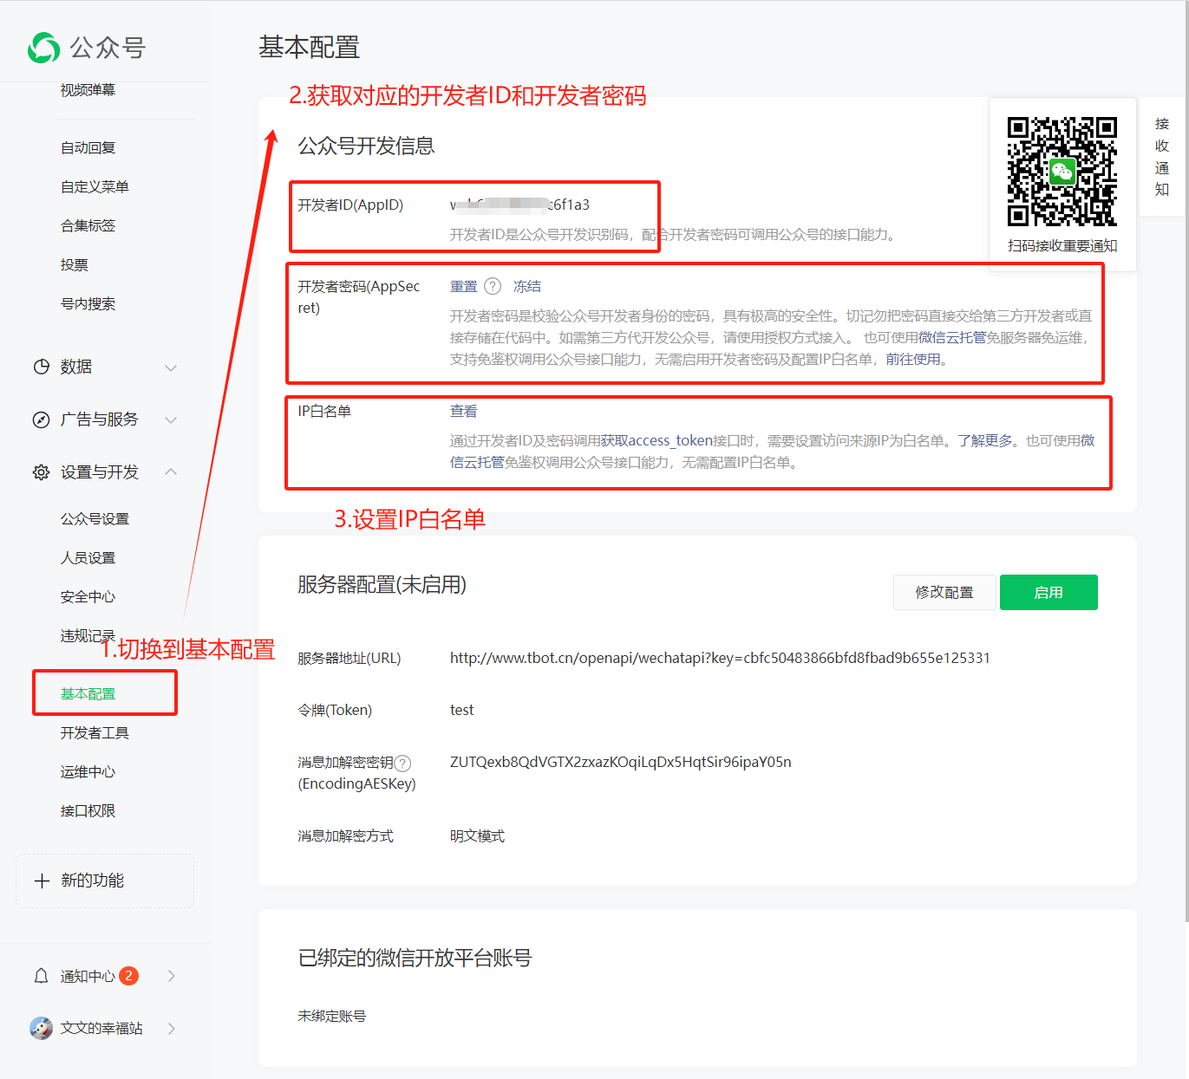Click the server URL value text
Viewport: 1189px width, 1079px height.
tap(720, 659)
